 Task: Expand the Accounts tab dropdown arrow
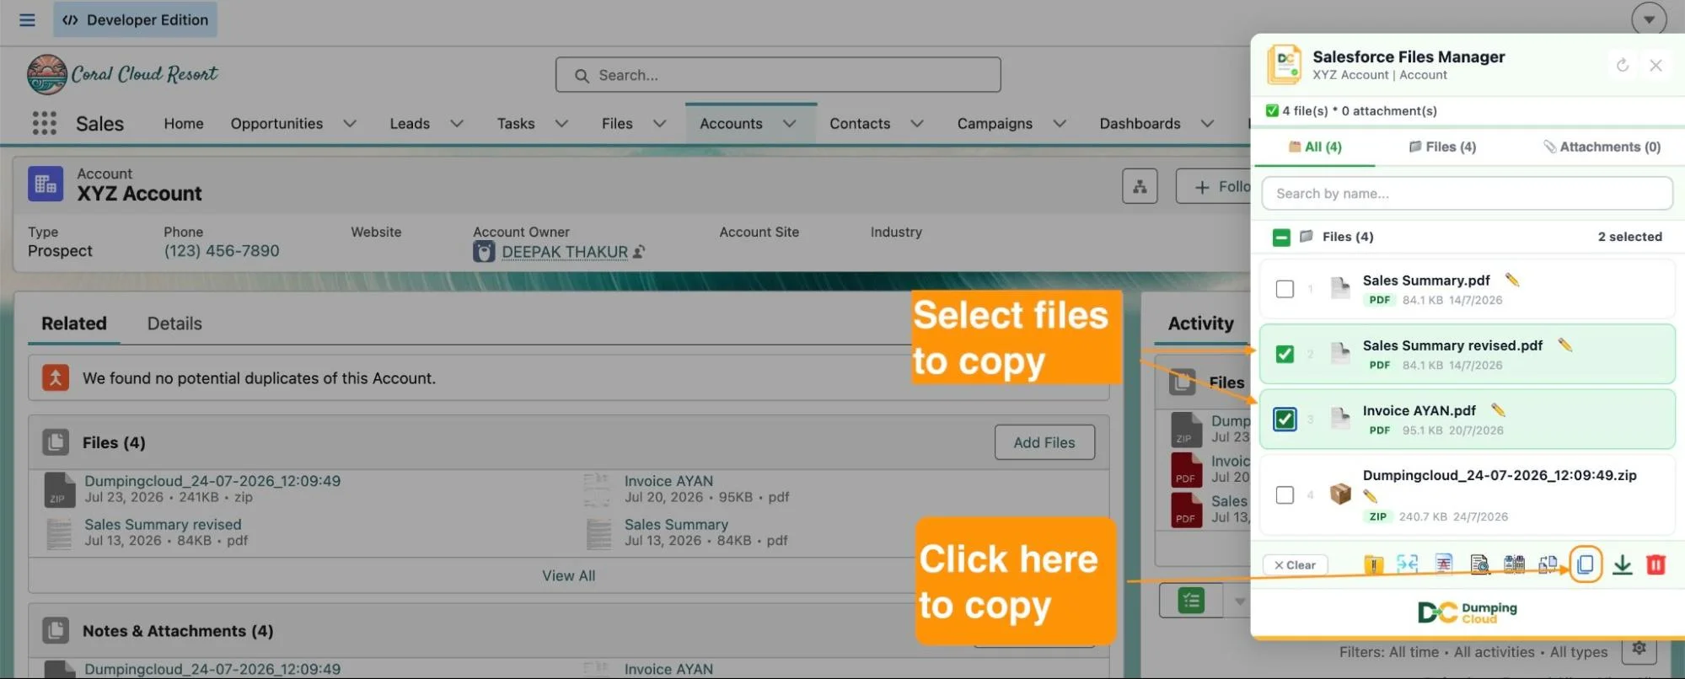[790, 124]
